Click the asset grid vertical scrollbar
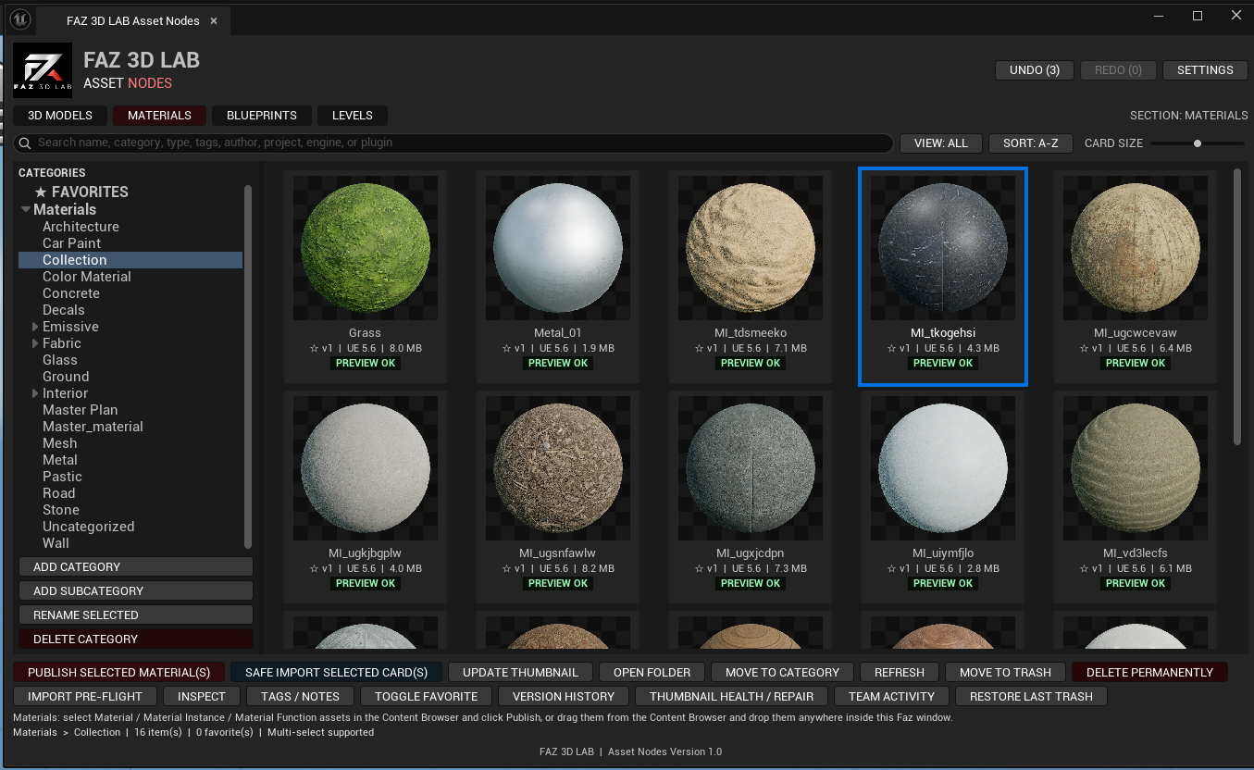The height and width of the screenshot is (770, 1254). [x=1237, y=307]
